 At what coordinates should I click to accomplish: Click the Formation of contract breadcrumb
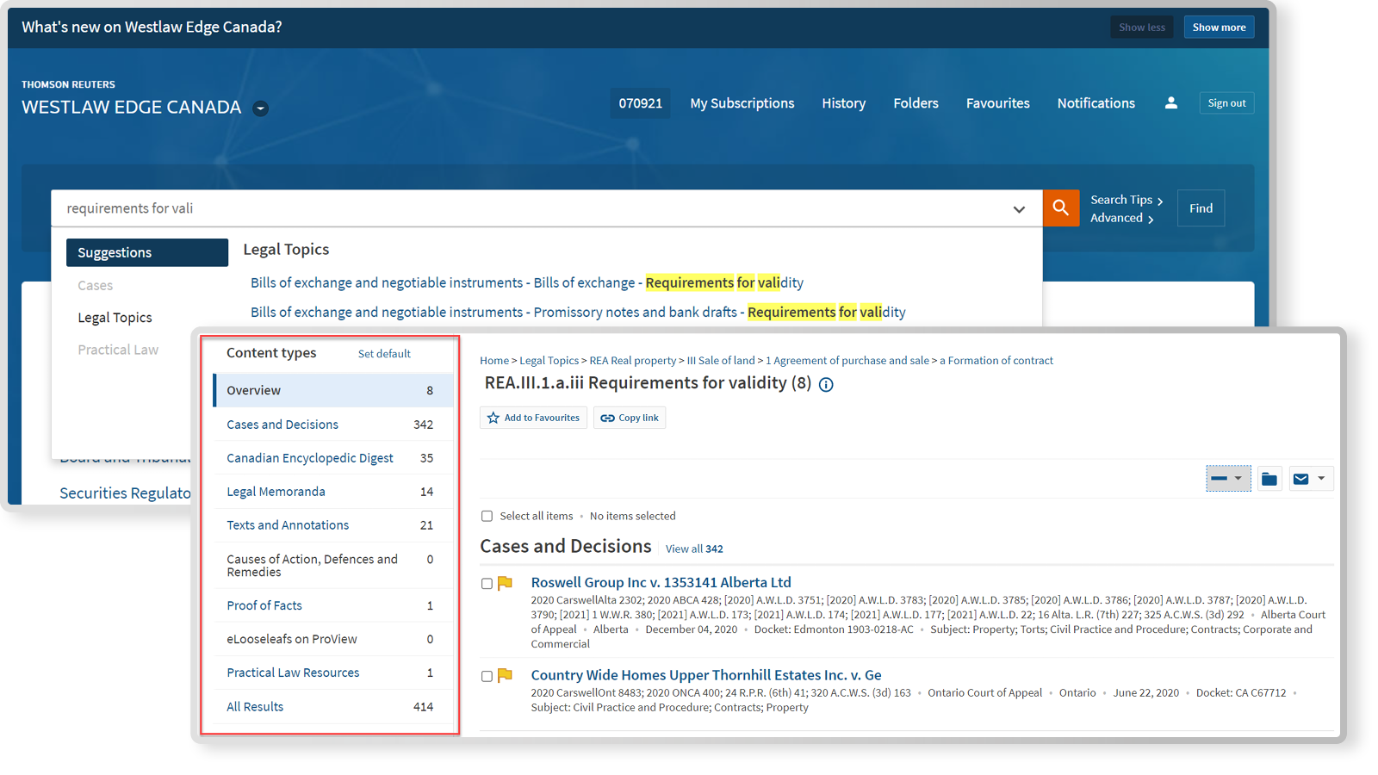[x=996, y=361]
